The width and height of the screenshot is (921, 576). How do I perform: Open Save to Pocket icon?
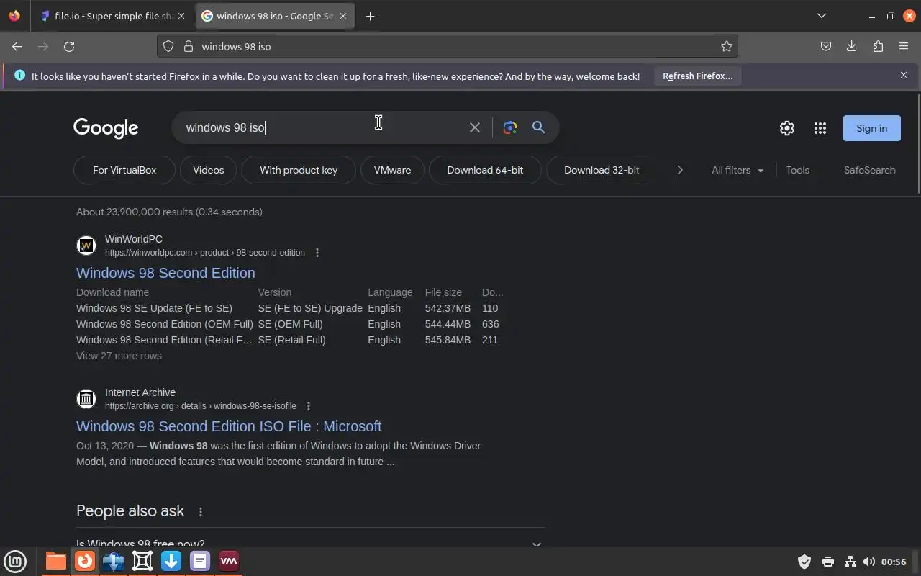click(826, 46)
